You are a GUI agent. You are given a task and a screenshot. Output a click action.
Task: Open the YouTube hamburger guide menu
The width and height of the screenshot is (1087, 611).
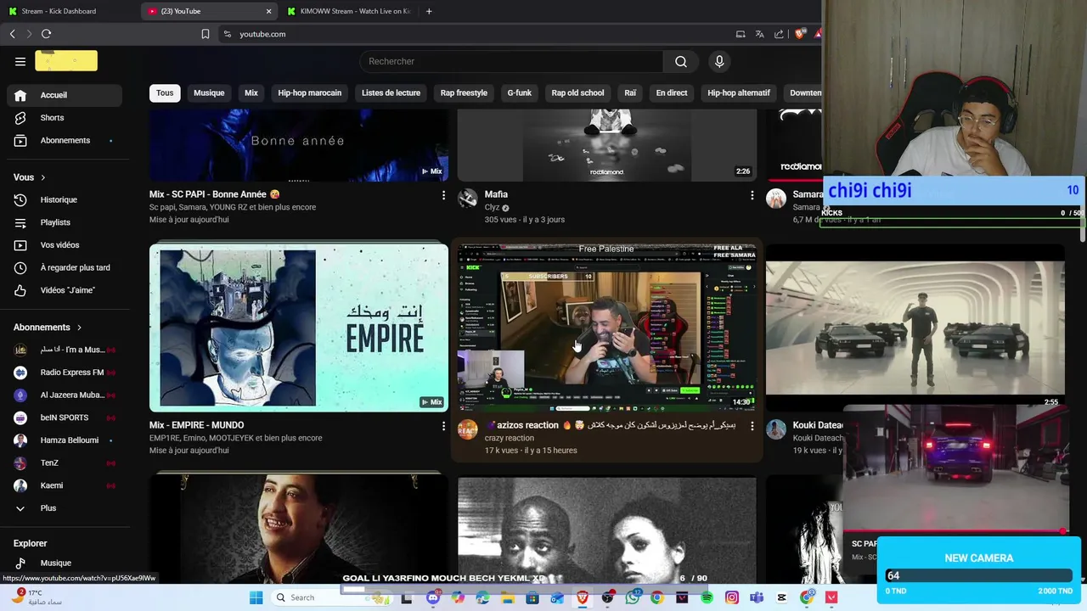click(20, 61)
